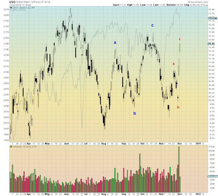The image size is (218, 196).
Task: Click the blue wave label 'b'
Action: 135,113
